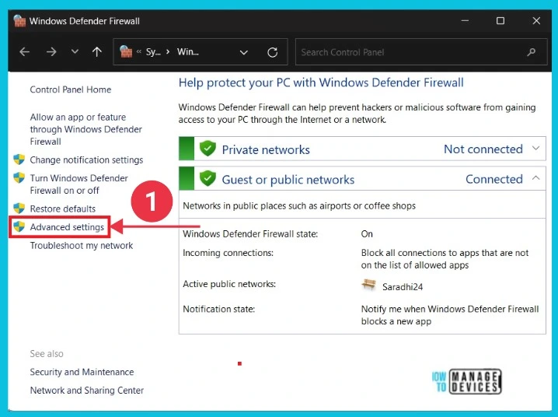The image size is (558, 417).
Task: Click the Windows Defender Firewall title bar icon
Action: pyautogui.click(x=19, y=21)
